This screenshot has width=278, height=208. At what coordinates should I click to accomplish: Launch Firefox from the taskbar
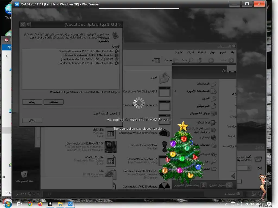[x=40, y=204]
